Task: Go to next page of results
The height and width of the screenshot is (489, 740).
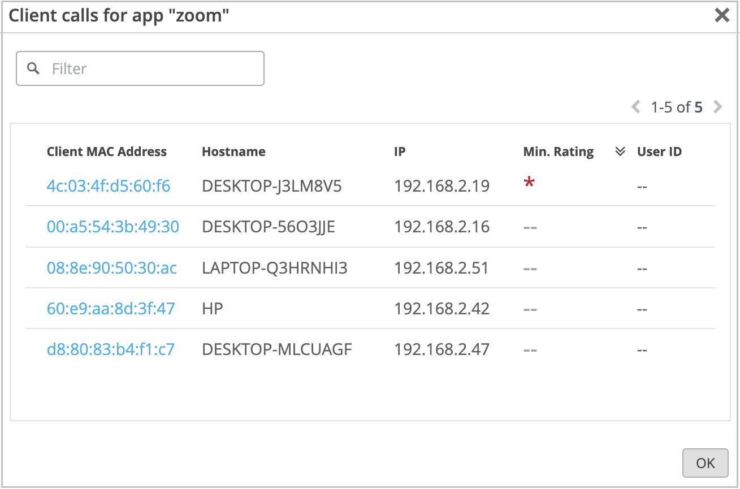Action: click(718, 107)
